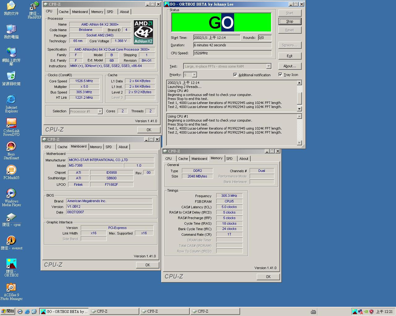Image resolution: width=396 pixels, height=316 pixels.
Task: Click the Core Voltage value 1.368 V
Action: 121,41
